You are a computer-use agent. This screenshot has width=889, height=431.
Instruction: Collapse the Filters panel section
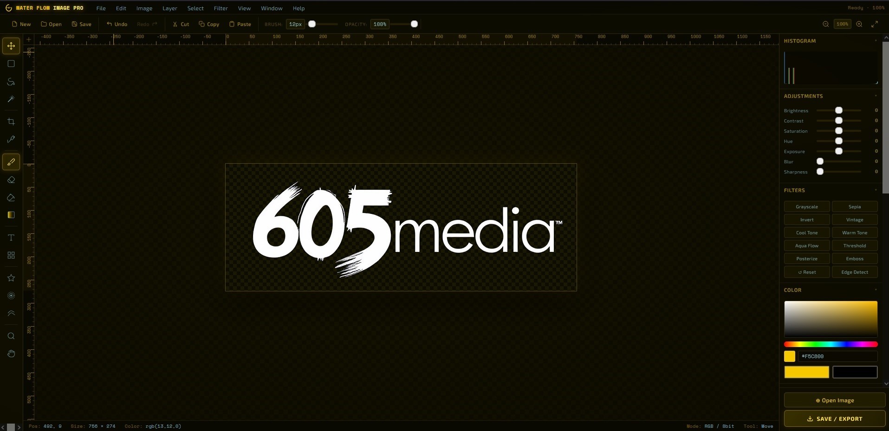point(876,190)
